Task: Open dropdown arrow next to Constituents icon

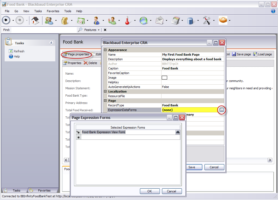Action: [x=56, y=21]
